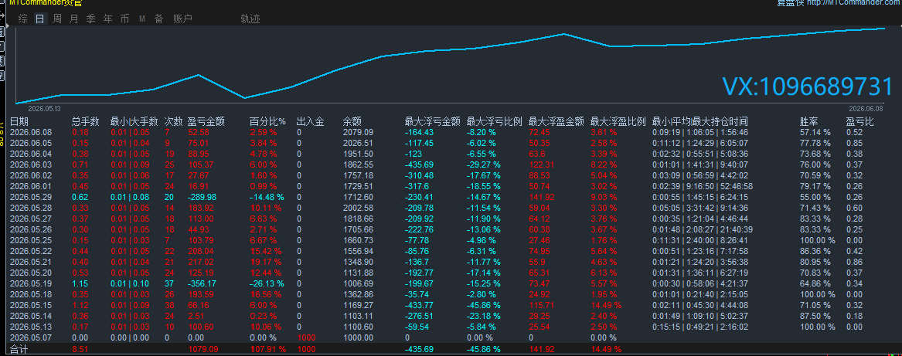The width and height of the screenshot is (902, 356).
Task: Click the win rate 86.36 %
Action: tap(815, 251)
